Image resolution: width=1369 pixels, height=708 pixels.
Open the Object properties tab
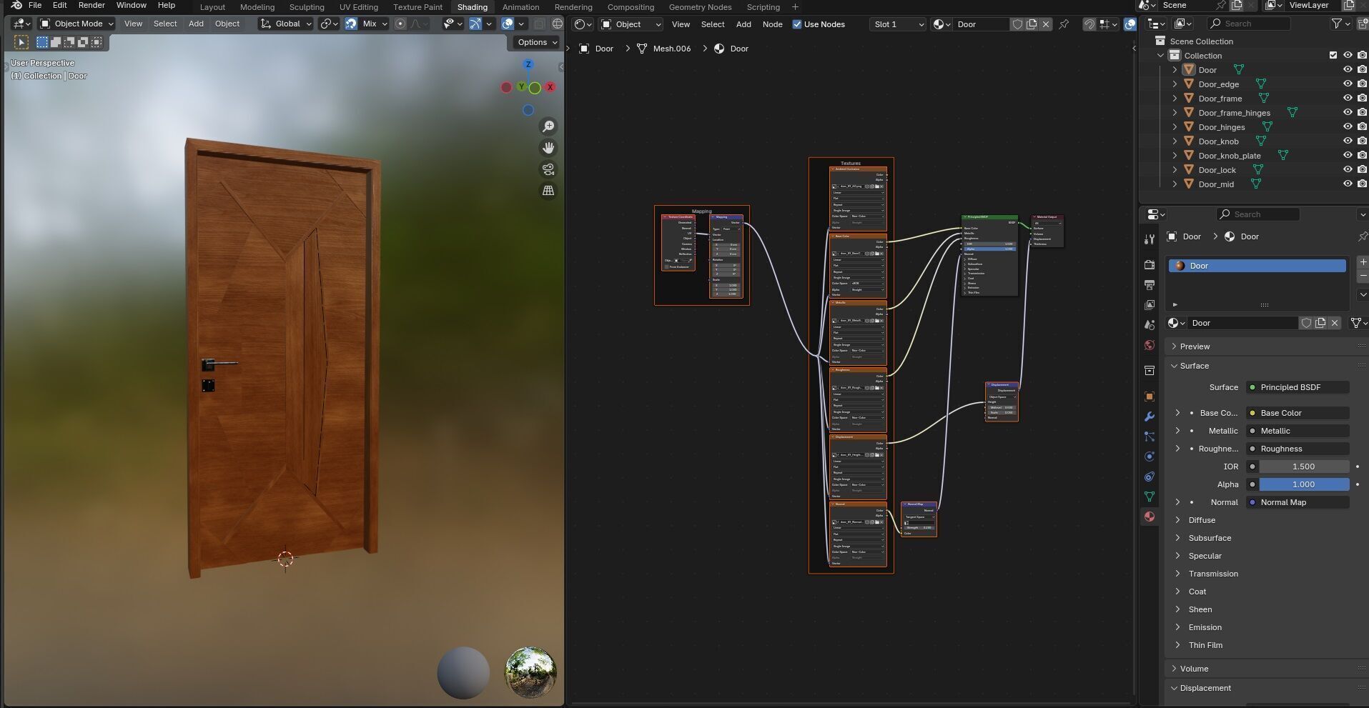[x=1150, y=397]
